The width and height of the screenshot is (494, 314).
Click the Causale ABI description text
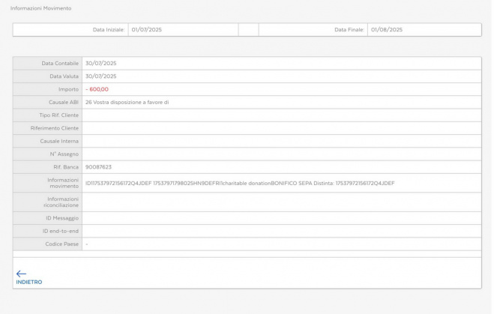(127, 102)
